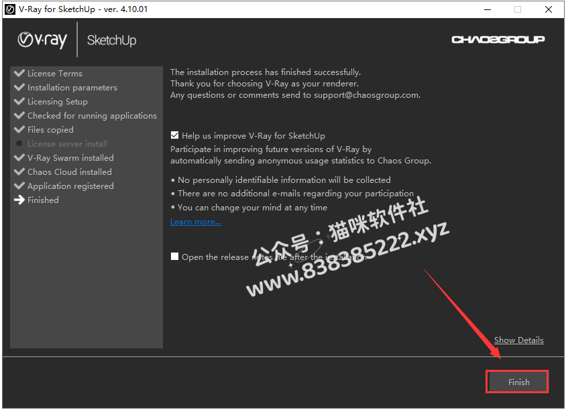Click the Chaos Group logo
Viewport: 566px width, 410px height.
pos(498,40)
